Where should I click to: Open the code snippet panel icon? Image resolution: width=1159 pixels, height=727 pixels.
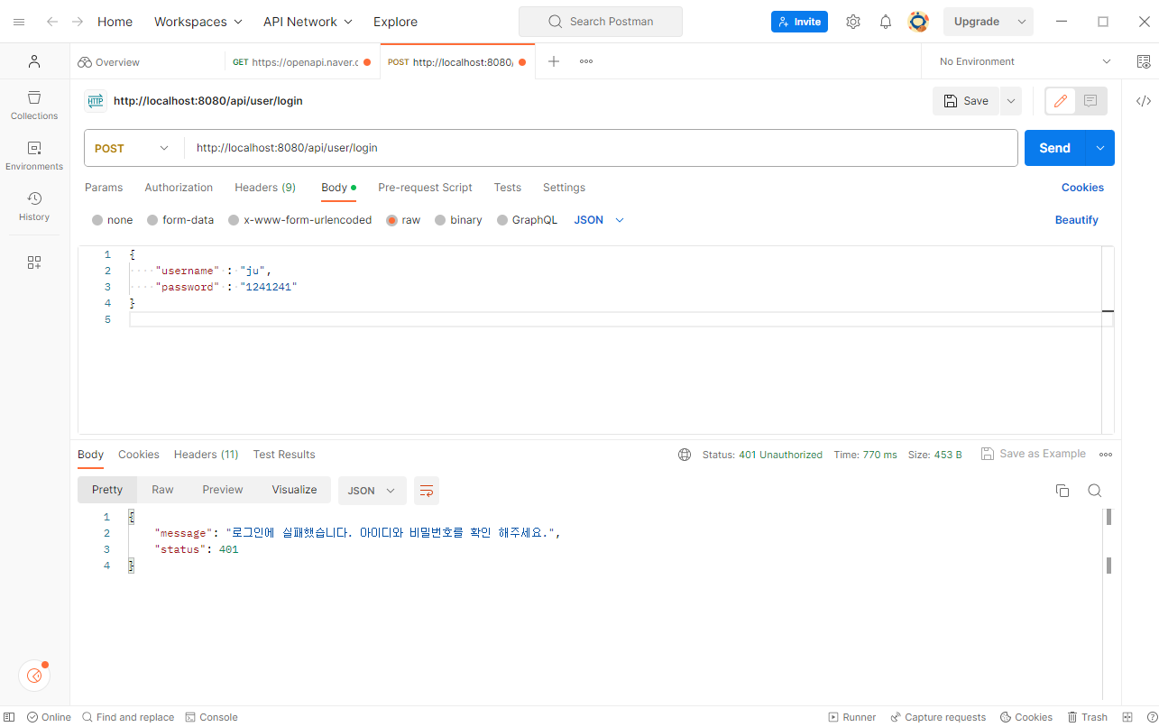click(x=1144, y=101)
